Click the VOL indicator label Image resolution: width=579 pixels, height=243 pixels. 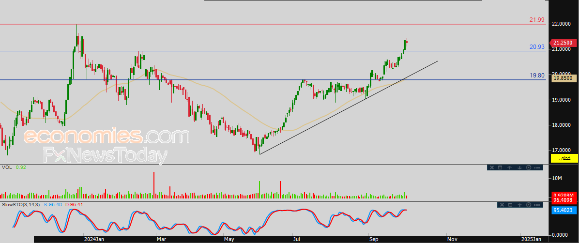click(7, 167)
